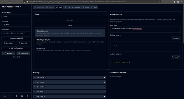Expand history entry 4. tools/call
184x99 pixels.
(x=70, y=82)
